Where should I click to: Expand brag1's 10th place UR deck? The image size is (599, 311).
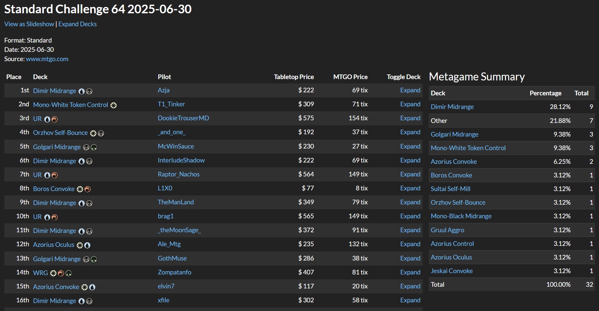click(x=410, y=216)
